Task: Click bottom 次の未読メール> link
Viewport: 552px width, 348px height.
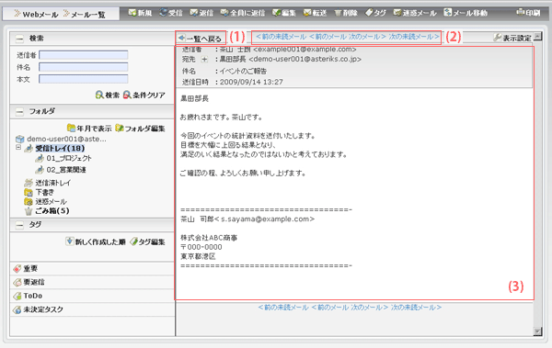Action: (x=416, y=308)
